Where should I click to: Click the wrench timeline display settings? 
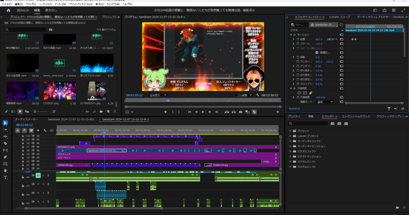[45, 130]
